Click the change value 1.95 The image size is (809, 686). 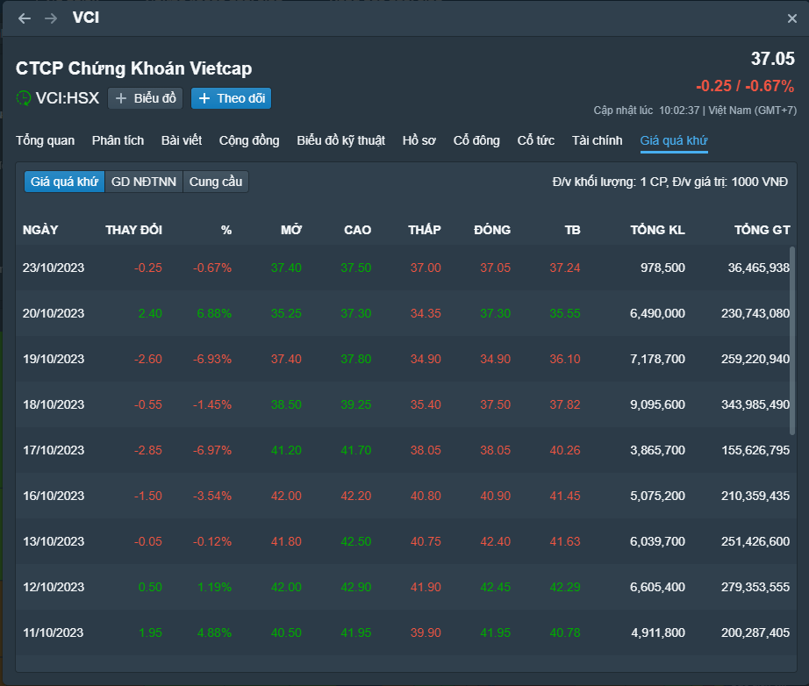[150, 632]
